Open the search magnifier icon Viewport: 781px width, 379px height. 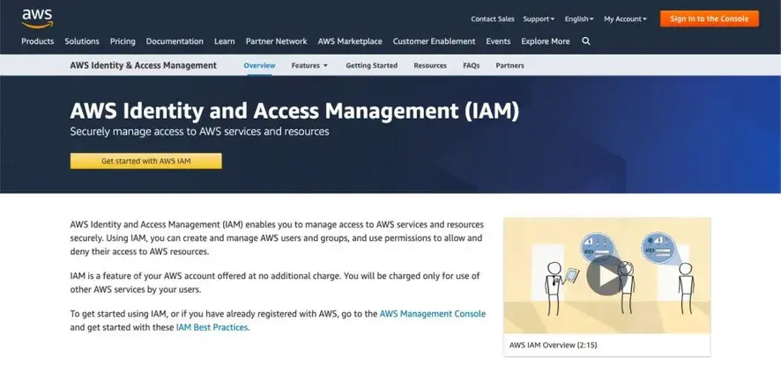[585, 41]
